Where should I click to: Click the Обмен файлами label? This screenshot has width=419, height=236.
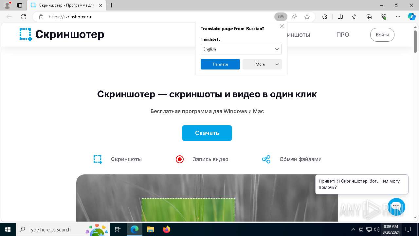click(x=301, y=159)
